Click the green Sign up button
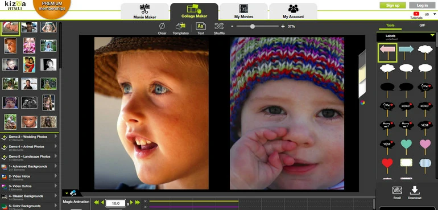 click(x=392, y=5)
